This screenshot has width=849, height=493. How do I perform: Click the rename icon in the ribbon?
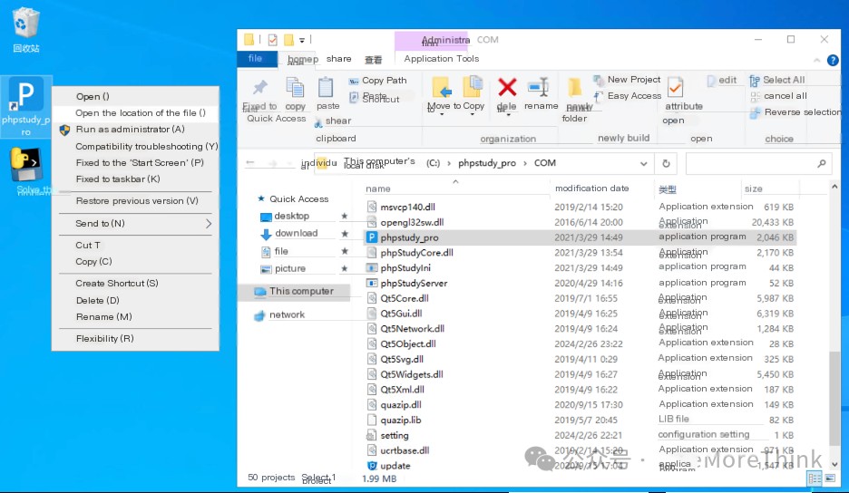pos(540,87)
